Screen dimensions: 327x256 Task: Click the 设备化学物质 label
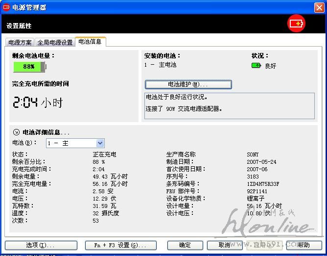(186, 198)
